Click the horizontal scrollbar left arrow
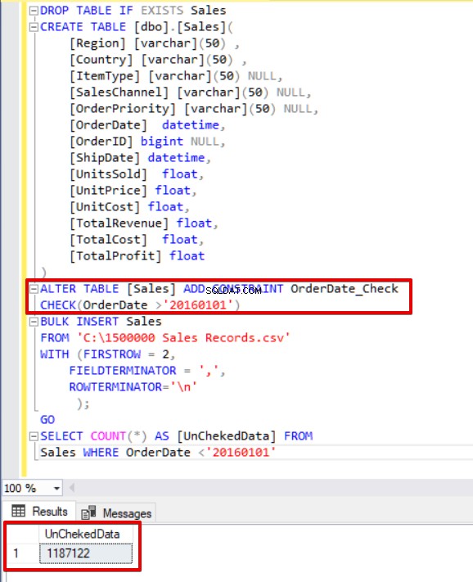This screenshot has height=582, width=473. (72, 488)
